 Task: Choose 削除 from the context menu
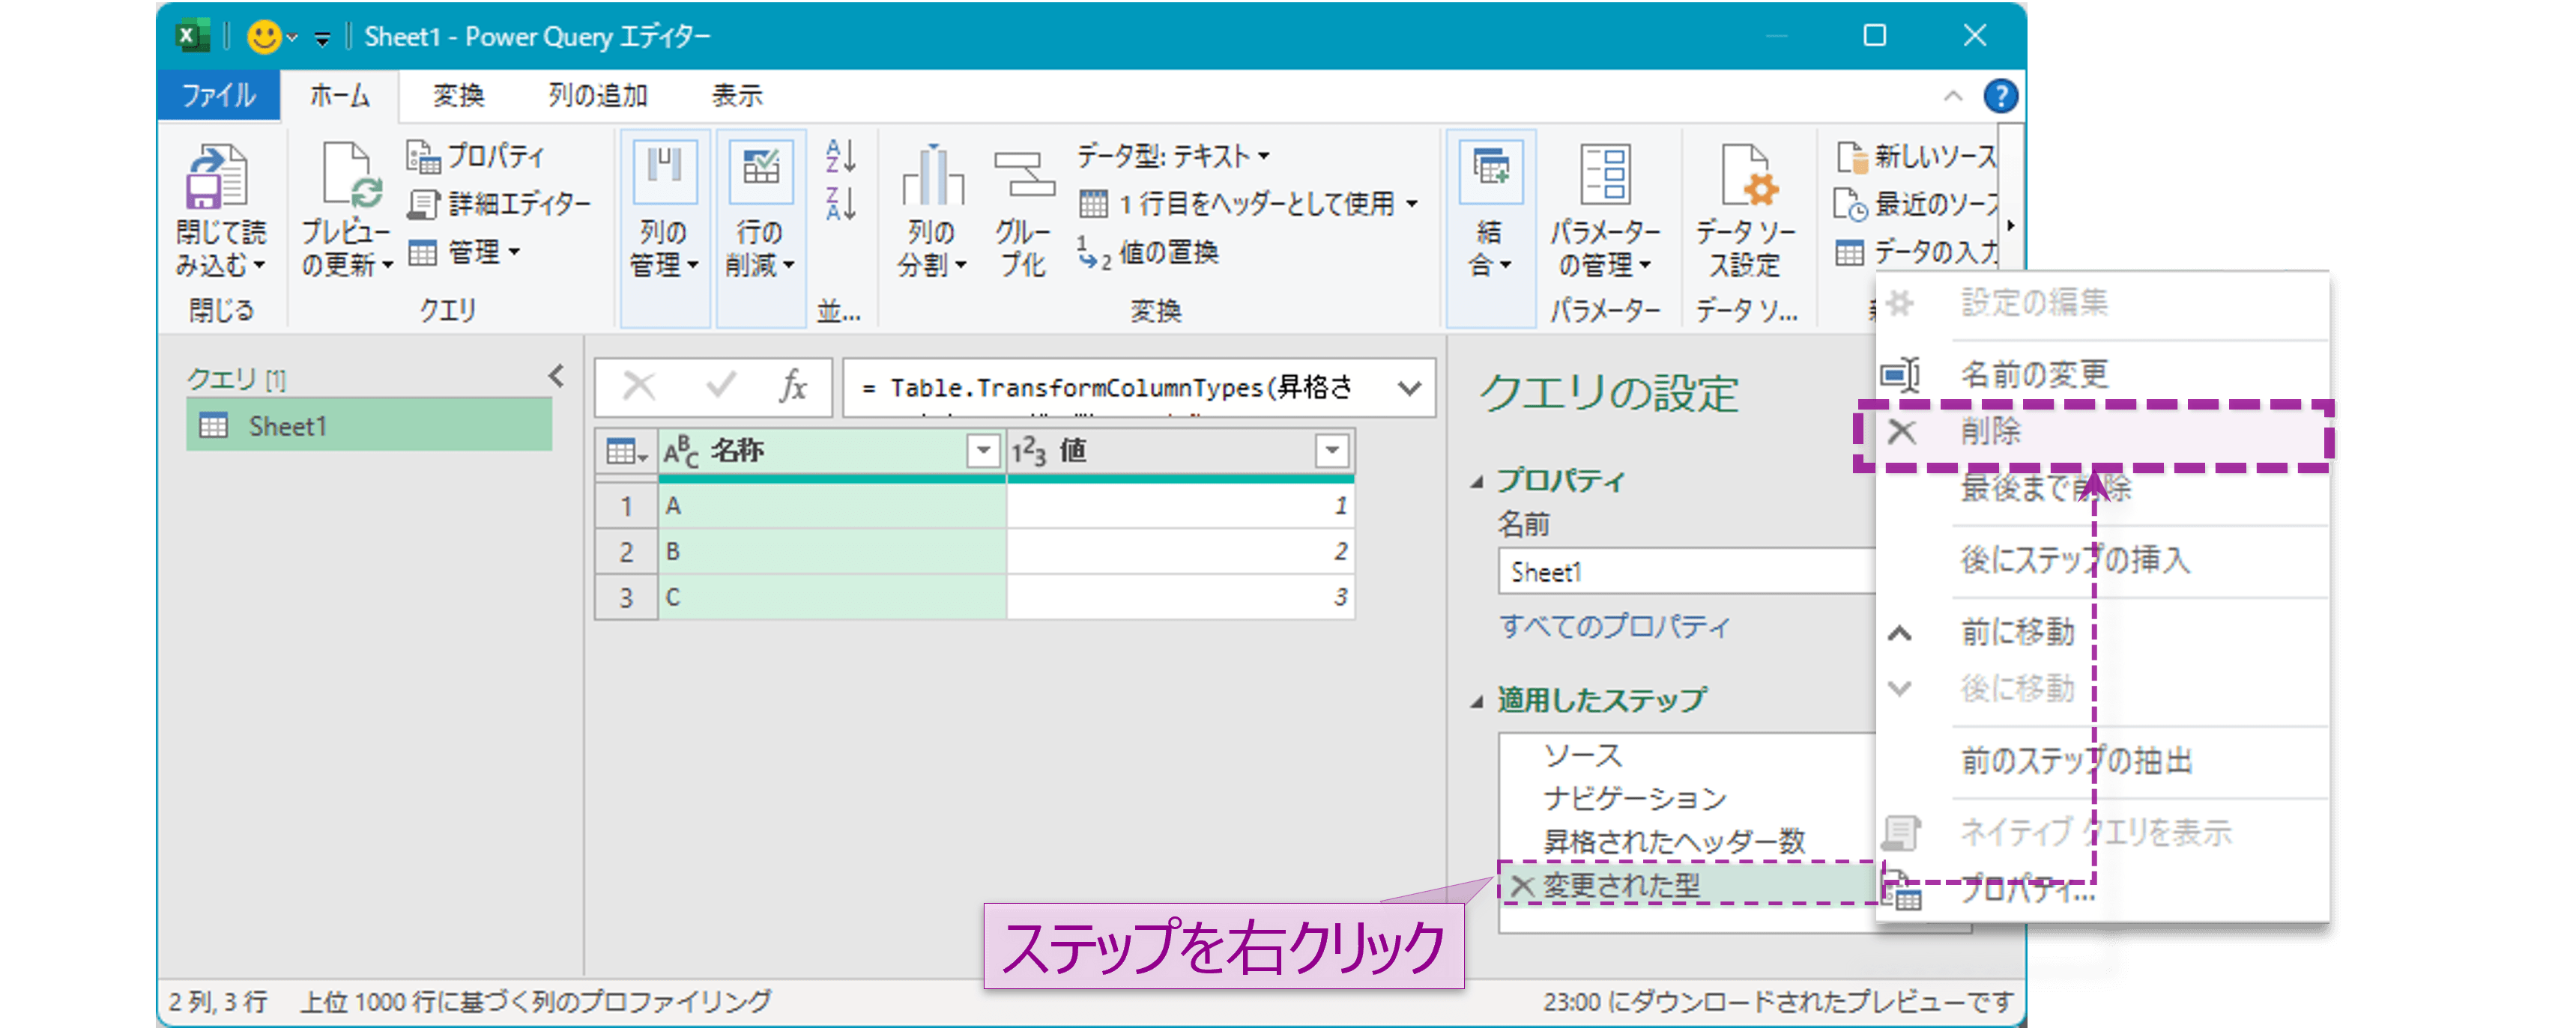pos(1990,433)
